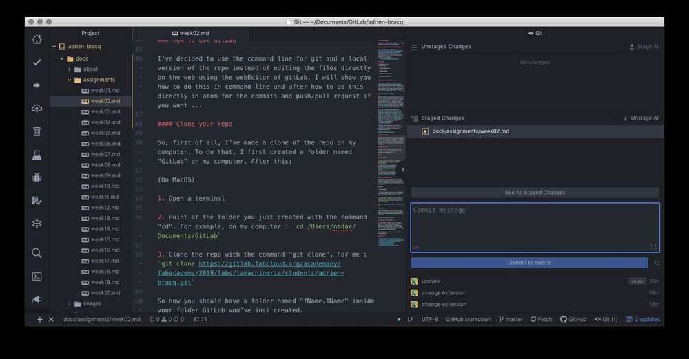Open the terminal icon in the tool bar
This screenshot has height=359, width=689.
37,276
